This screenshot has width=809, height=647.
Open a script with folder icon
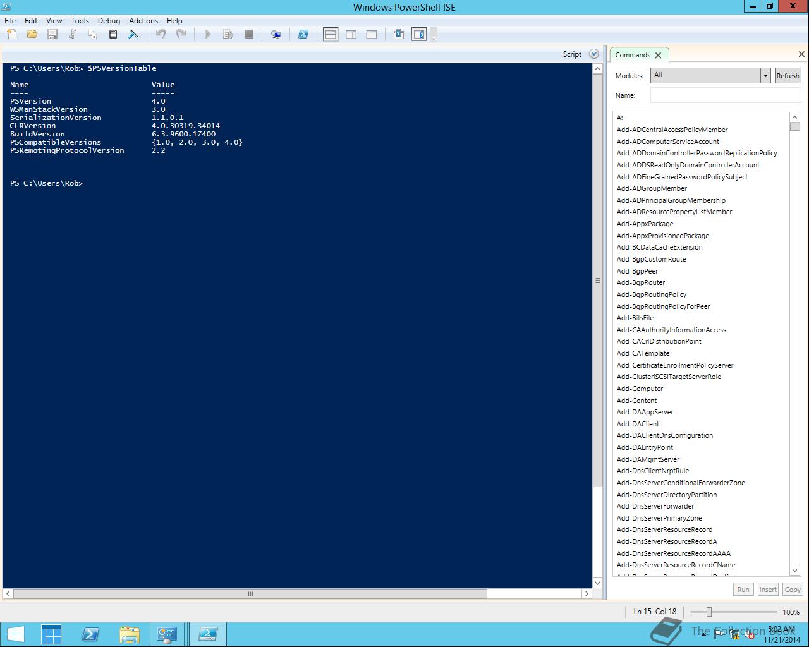tap(32, 34)
